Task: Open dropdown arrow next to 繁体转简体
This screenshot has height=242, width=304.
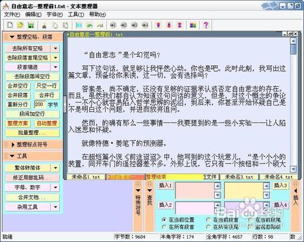Action: point(55,168)
